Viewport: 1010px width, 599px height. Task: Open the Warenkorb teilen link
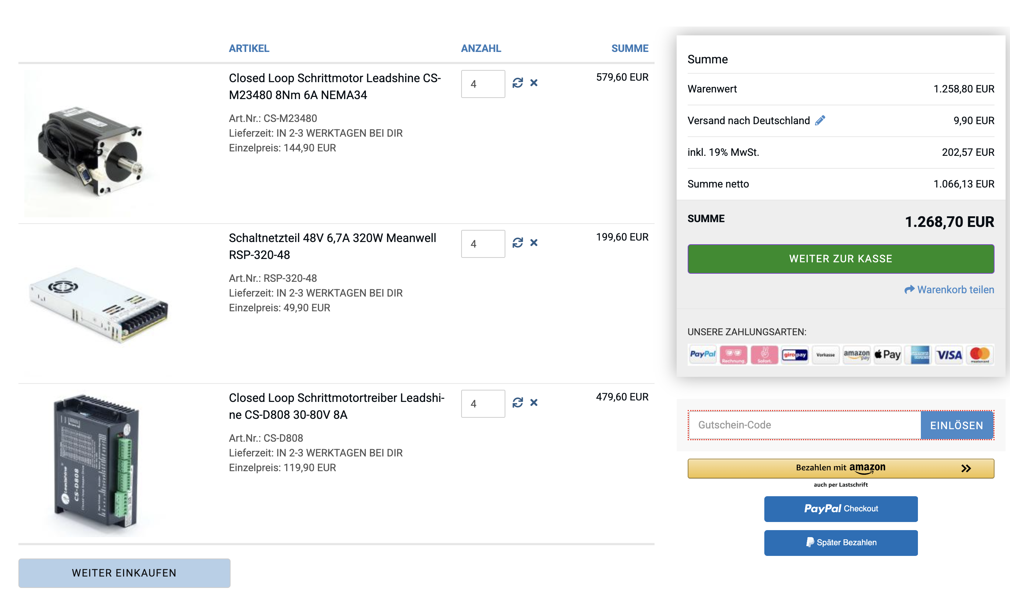pos(949,290)
